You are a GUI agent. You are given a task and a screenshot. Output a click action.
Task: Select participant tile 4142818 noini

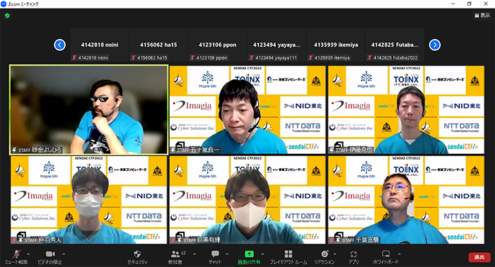tap(100, 44)
